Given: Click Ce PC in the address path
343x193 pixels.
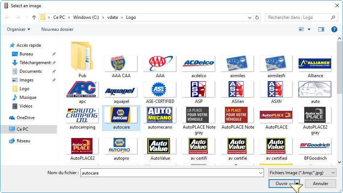Looking at the screenshot, I should coord(59,17).
